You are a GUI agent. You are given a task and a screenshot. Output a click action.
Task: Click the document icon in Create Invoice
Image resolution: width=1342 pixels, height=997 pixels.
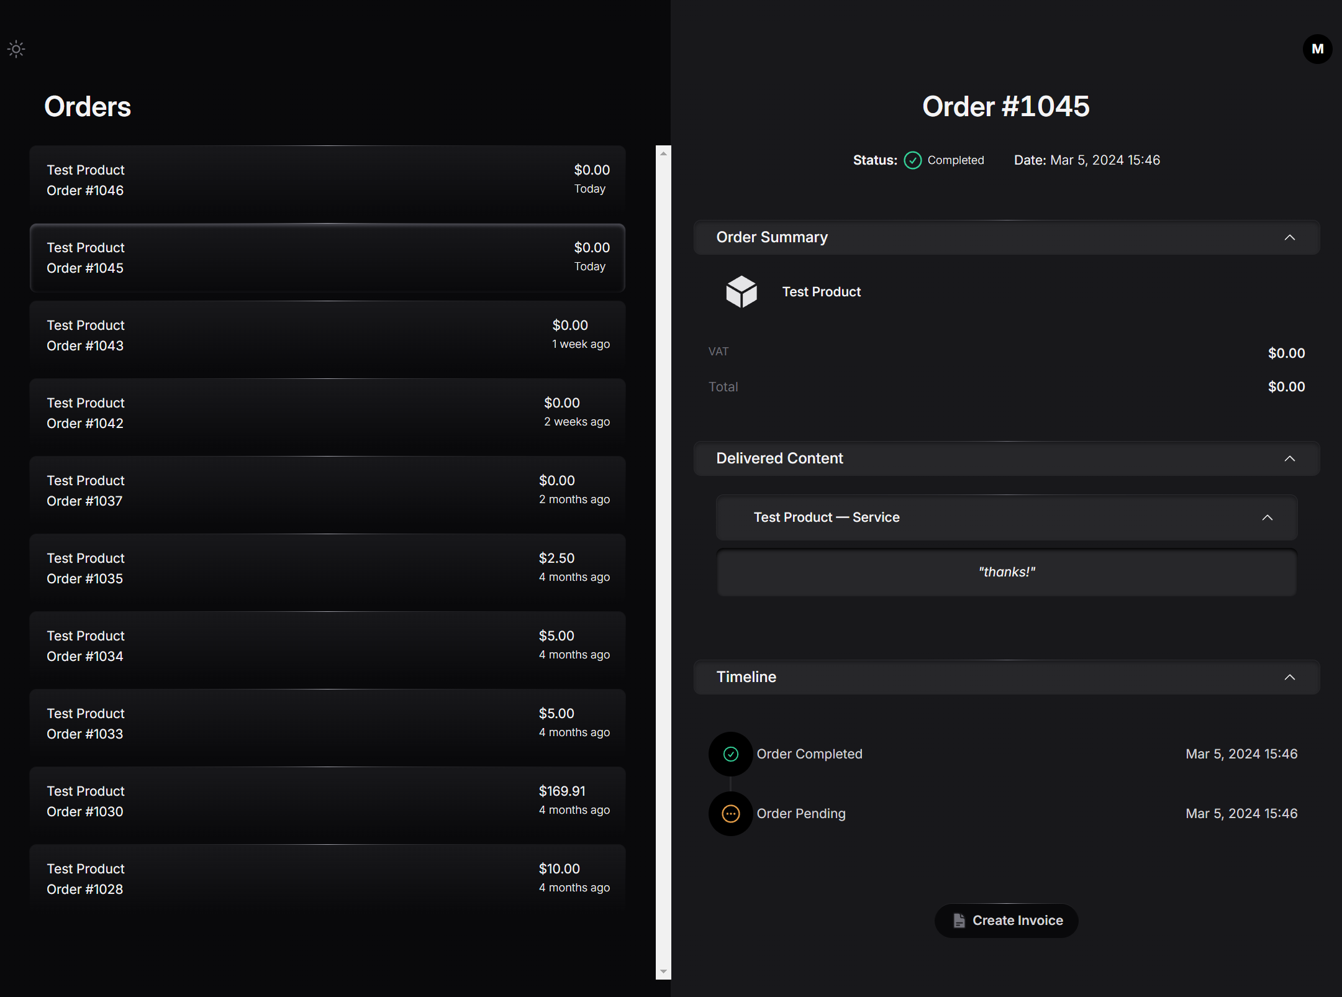click(959, 921)
